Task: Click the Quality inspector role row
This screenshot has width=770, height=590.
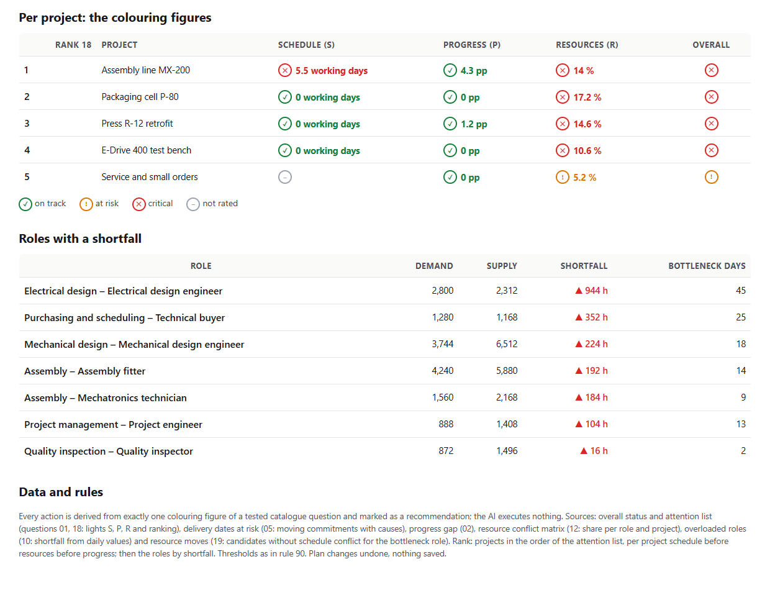Action: click(385, 451)
